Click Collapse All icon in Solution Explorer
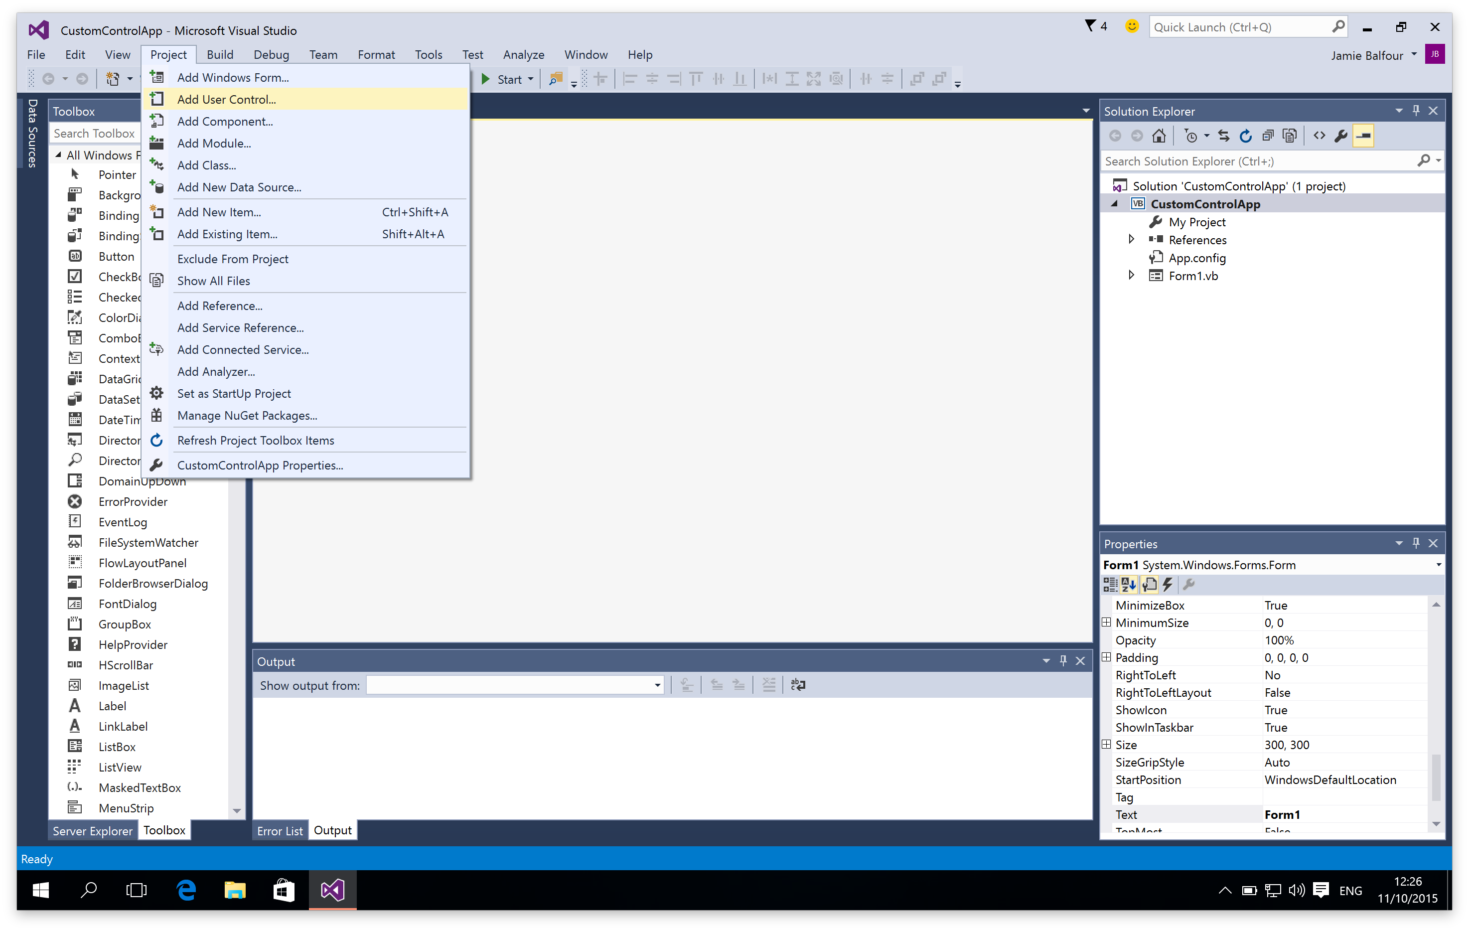The height and width of the screenshot is (931, 1469). pos(1268,136)
